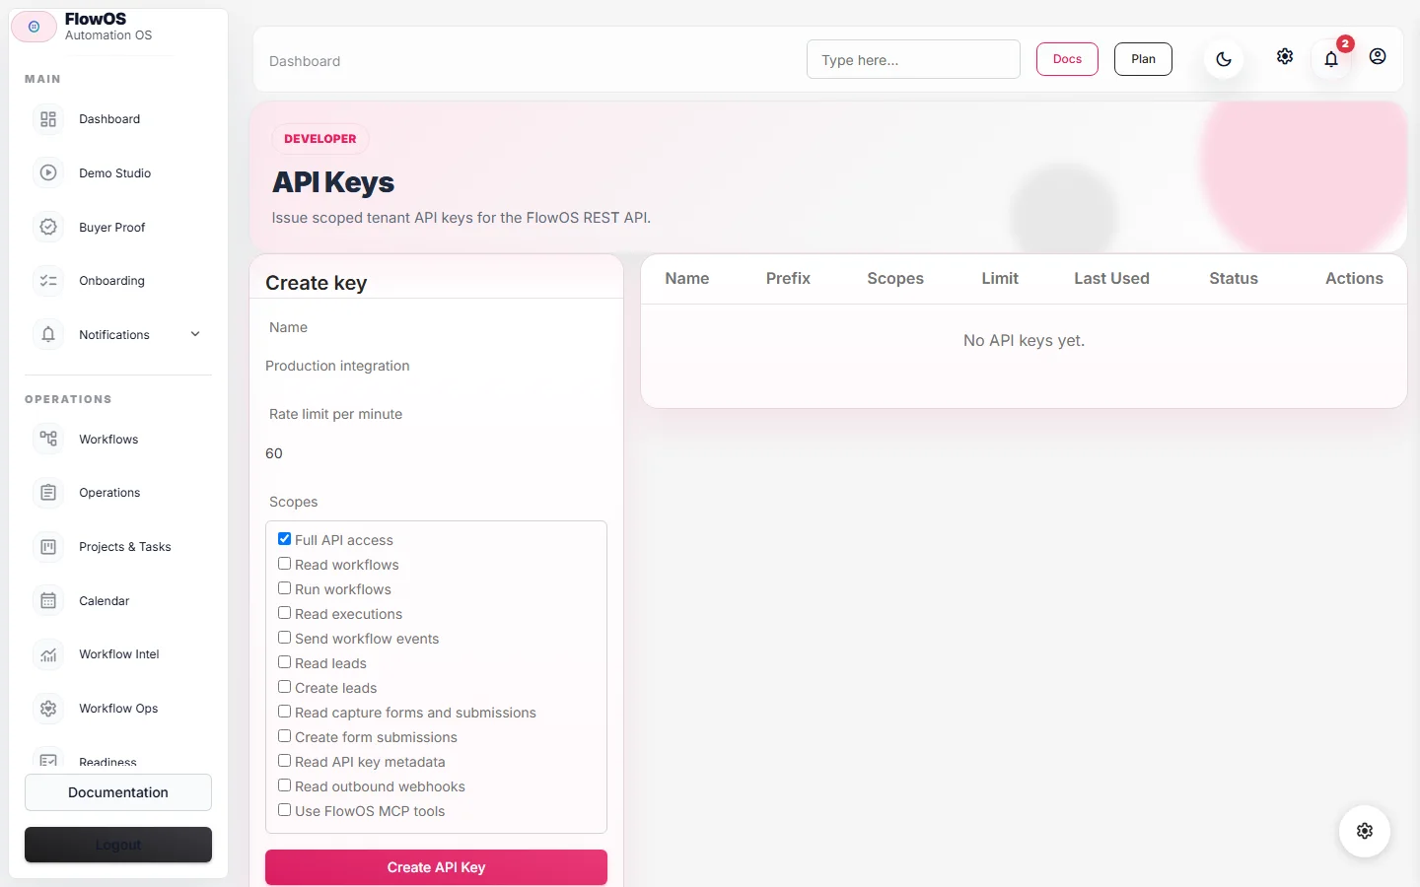
Task: Click the Onboarding checklist icon
Action: coord(48,281)
